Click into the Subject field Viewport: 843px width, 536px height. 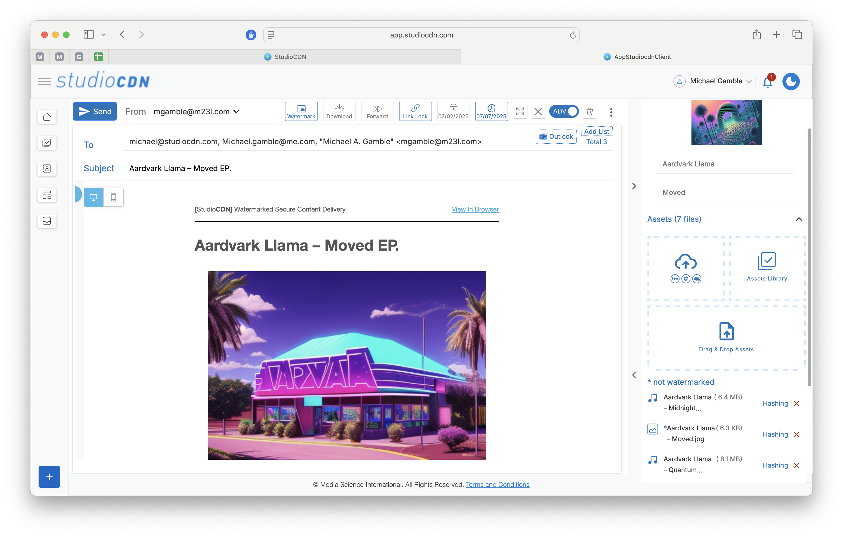(367, 168)
